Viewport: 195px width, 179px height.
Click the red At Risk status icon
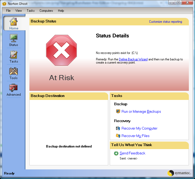click(61, 50)
